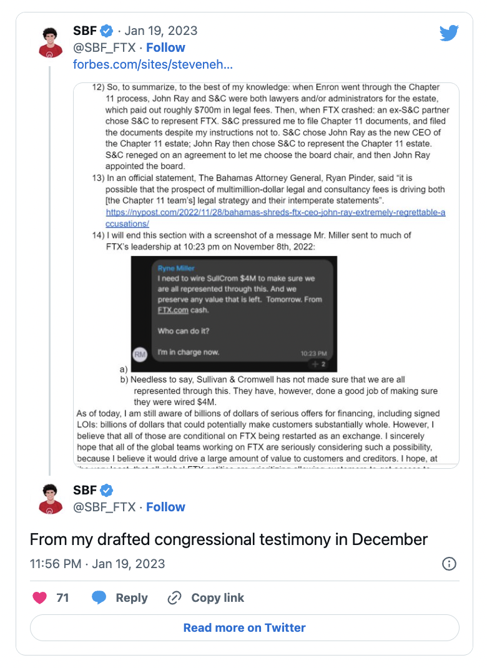The height and width of the screenshot is (668, 487).
Task: Click the verified badge on second SBF tweet
Action: 107,489
